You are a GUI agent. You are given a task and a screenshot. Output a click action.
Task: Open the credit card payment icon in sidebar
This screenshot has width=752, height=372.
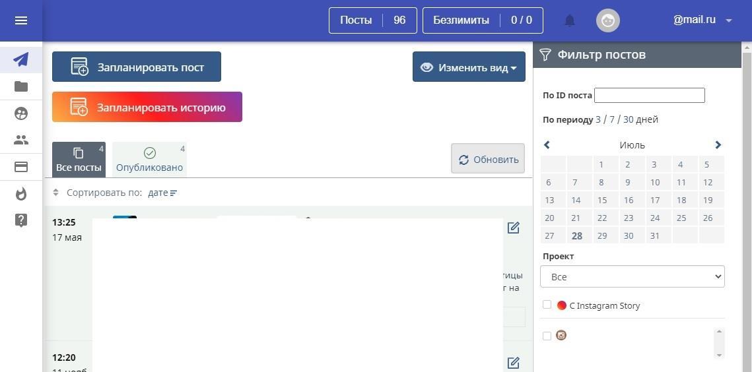click(21, 167)
